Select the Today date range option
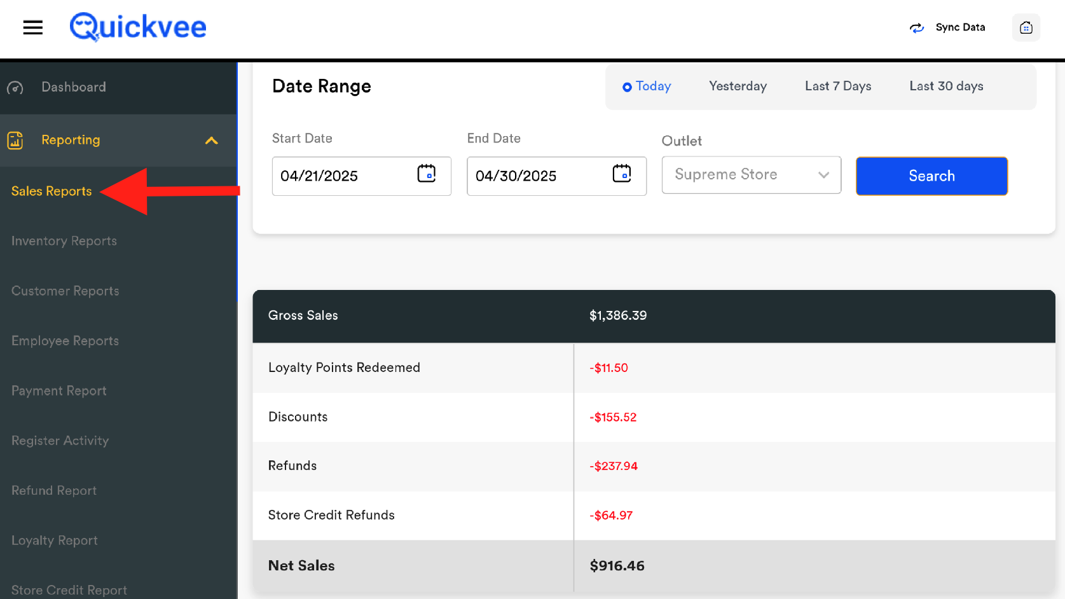The image size is (1065, 599). [x=647, y=86]
